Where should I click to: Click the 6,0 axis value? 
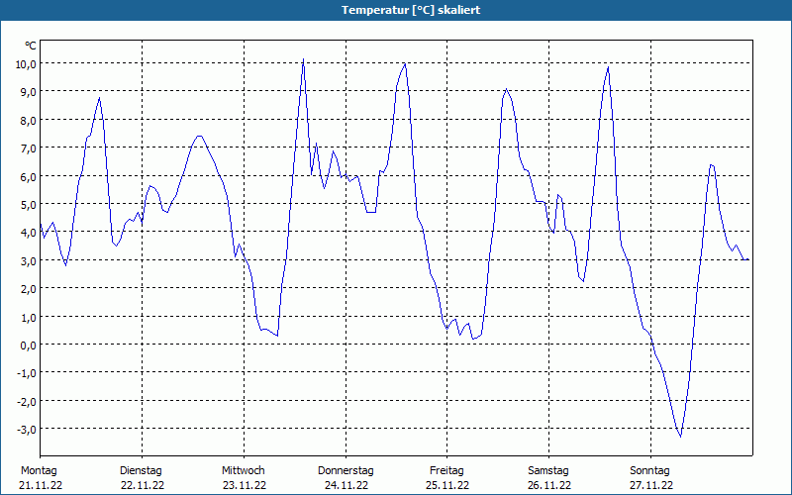[29, 176]
